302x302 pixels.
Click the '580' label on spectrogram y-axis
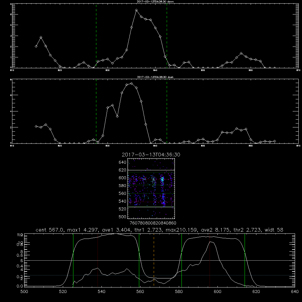[x=123, y=186]
